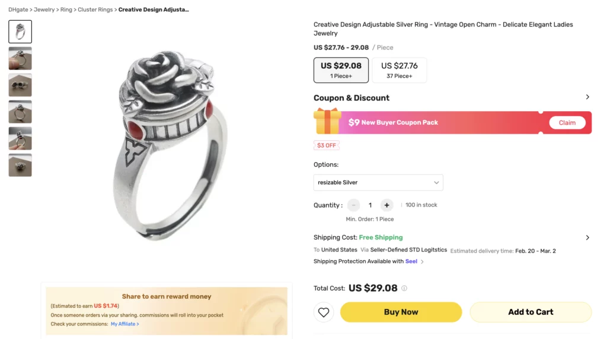
Task: Expand the Shipping Cost details arrow
Action: [x=587, y=238]
